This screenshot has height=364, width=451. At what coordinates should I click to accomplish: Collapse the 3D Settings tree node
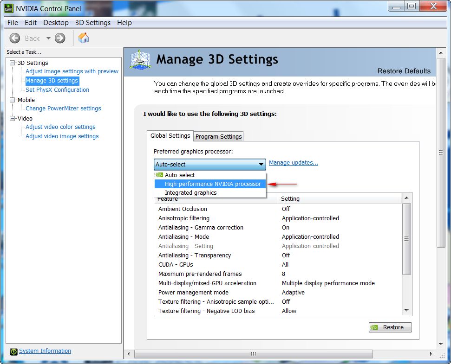[x=13, y=63]
